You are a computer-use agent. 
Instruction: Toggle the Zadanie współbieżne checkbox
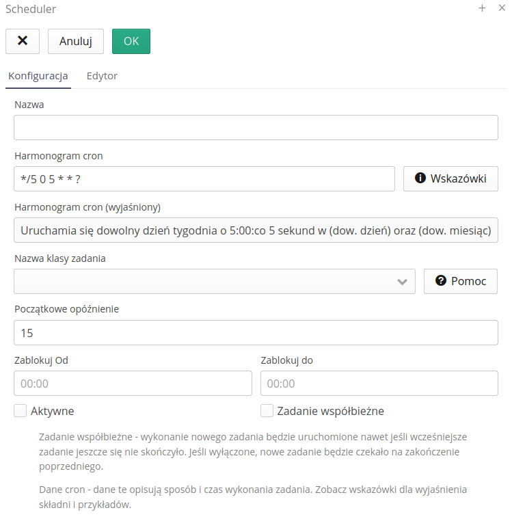point(267,411)
